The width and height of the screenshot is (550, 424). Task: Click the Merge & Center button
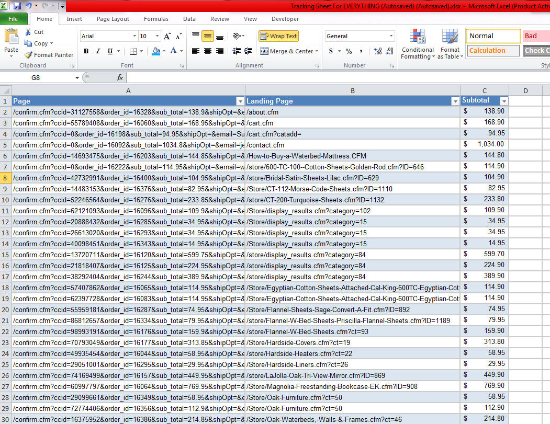[x=287, y=51]
